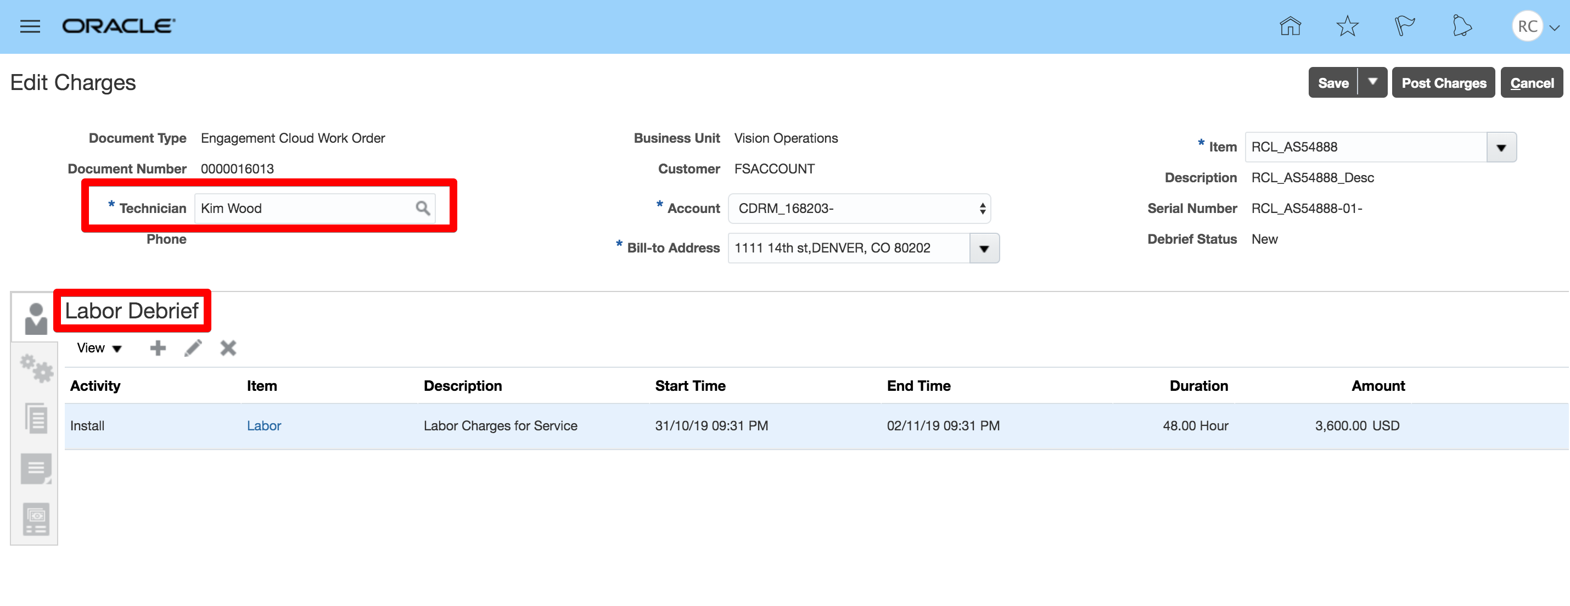The image size is (1570, 606).
Task: Click the Technician search magnifier icon
Action: (422, 209)
